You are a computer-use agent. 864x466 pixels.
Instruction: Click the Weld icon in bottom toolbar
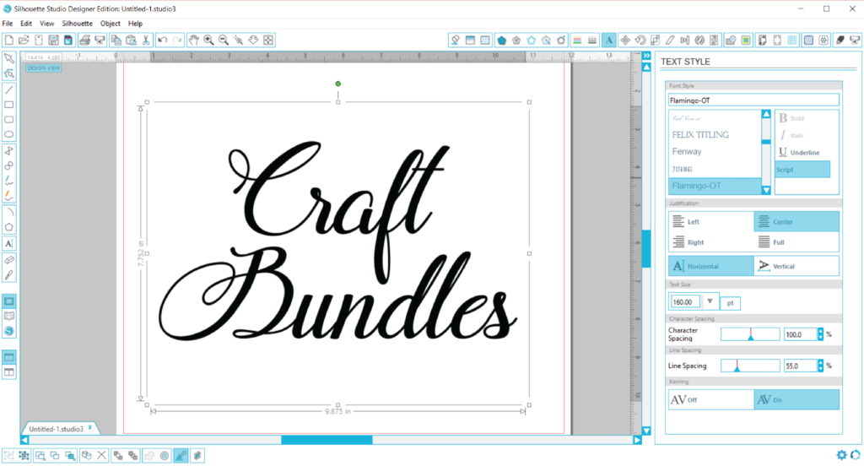pos(149,456)
